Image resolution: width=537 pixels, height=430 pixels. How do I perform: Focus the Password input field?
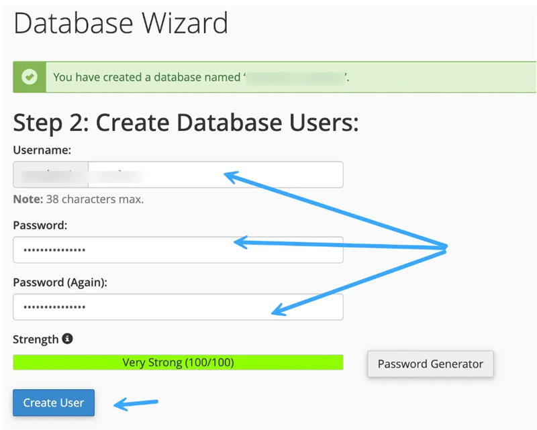click(178, 250)
